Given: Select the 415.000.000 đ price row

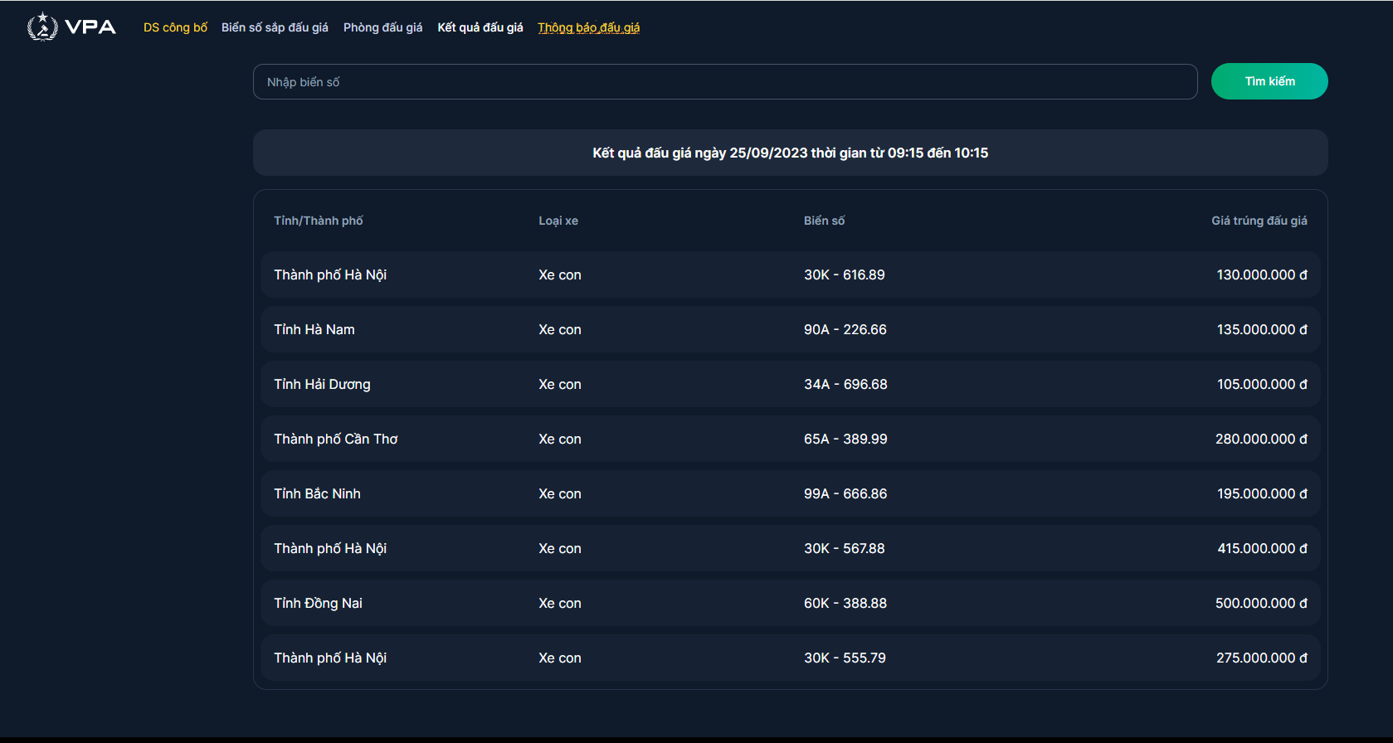Looking at the screenshot, I should tap(790, 548).
